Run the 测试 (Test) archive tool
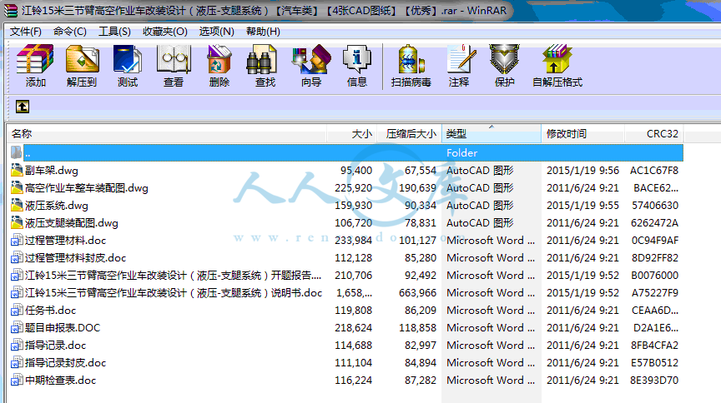This screenshot has height=403, width=721. (128, 66)
